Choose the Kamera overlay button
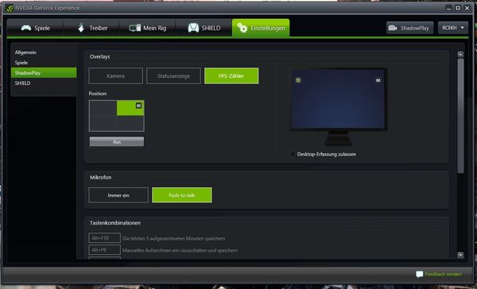The width and height of the screenshot is (477, 289). 115,76
